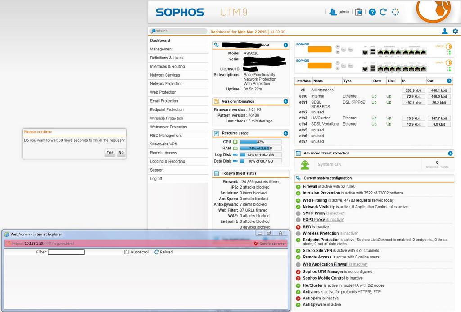Click the dotted activity spinner icon
The height and width of the screenshot is (312, 461).
tap(395, 12)
